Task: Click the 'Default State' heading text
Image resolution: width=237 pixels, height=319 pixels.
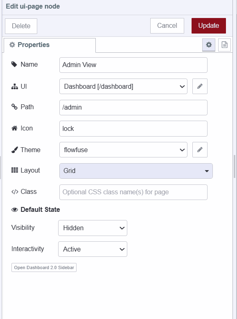Action: [x=40, y=209]
